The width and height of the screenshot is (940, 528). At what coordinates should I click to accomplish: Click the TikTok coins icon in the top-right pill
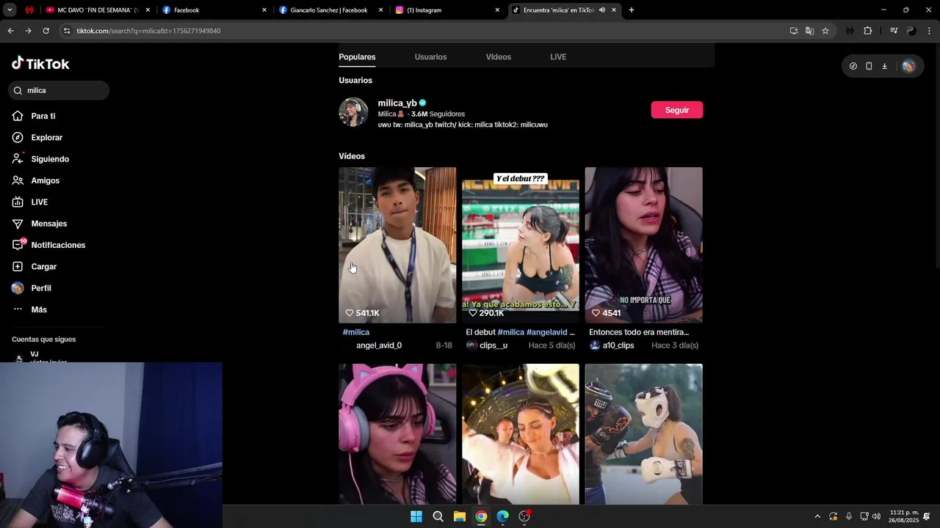[x=853, y=66]
